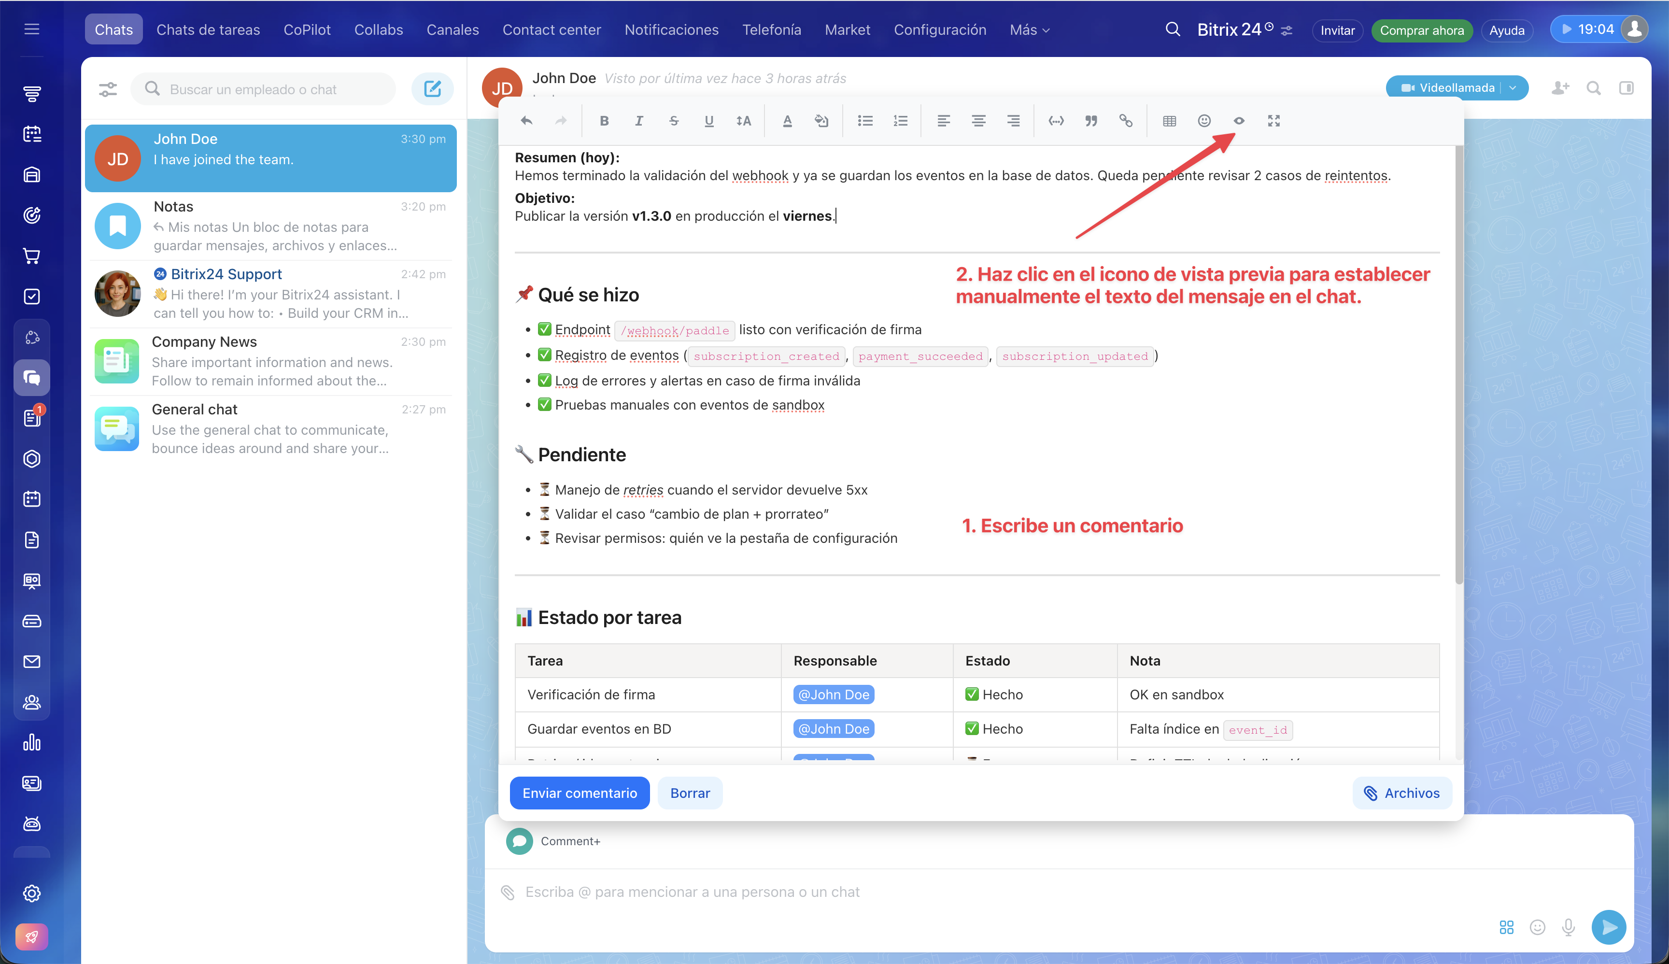Open the emoji picker in editor toolbar
The image size is (1669, 964).
point(1204,121)
